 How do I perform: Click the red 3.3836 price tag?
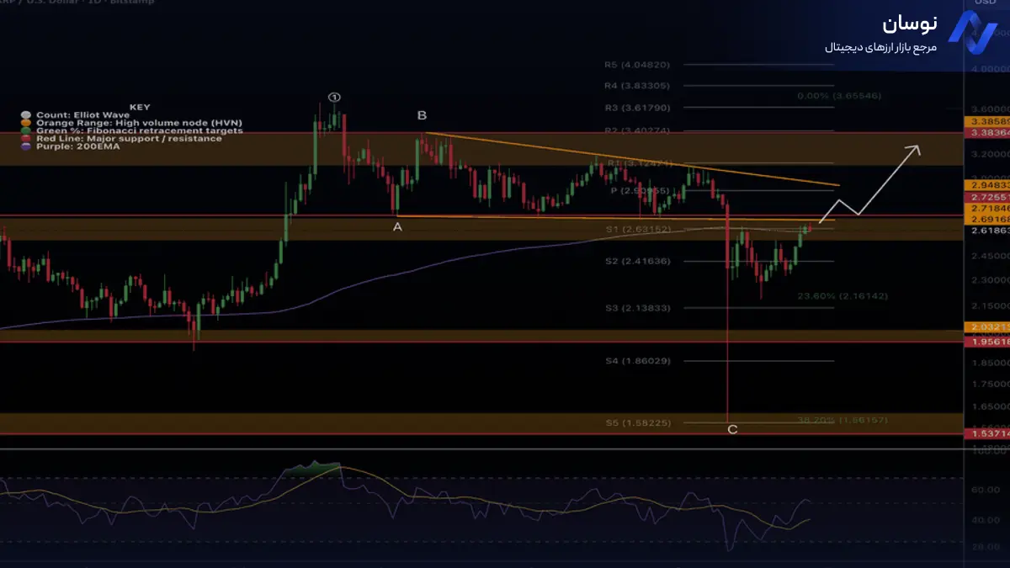(x=986, y=132)
